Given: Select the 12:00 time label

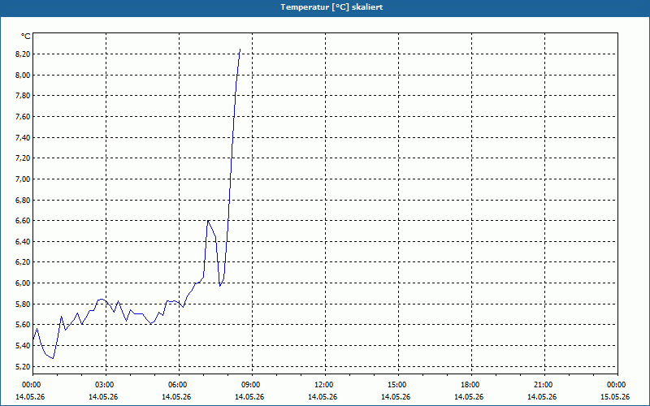Looking at the screenshot, I should click(325, 385).
